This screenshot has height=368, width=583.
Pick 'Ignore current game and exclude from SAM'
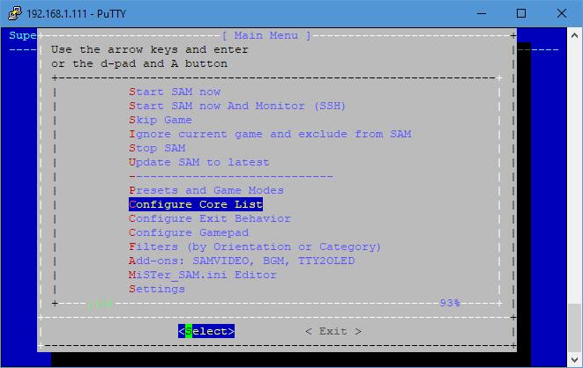click(x=270, y=134)
